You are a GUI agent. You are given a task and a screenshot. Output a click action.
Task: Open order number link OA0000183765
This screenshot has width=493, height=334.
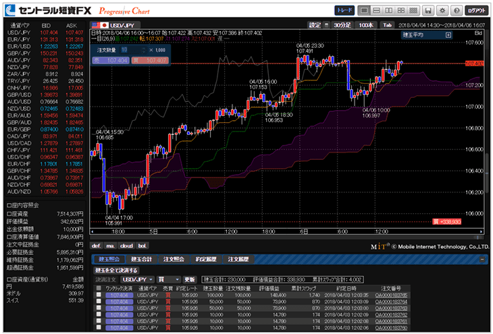(391, 295)
